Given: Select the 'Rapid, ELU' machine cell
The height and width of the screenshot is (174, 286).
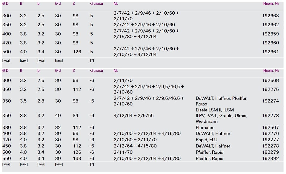Looking at the screenshot, I should pyautogui.click(x=207, y=140).
